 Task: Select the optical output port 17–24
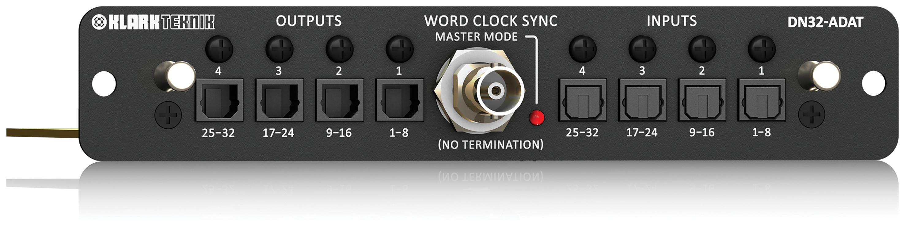(x=279, y=100)
